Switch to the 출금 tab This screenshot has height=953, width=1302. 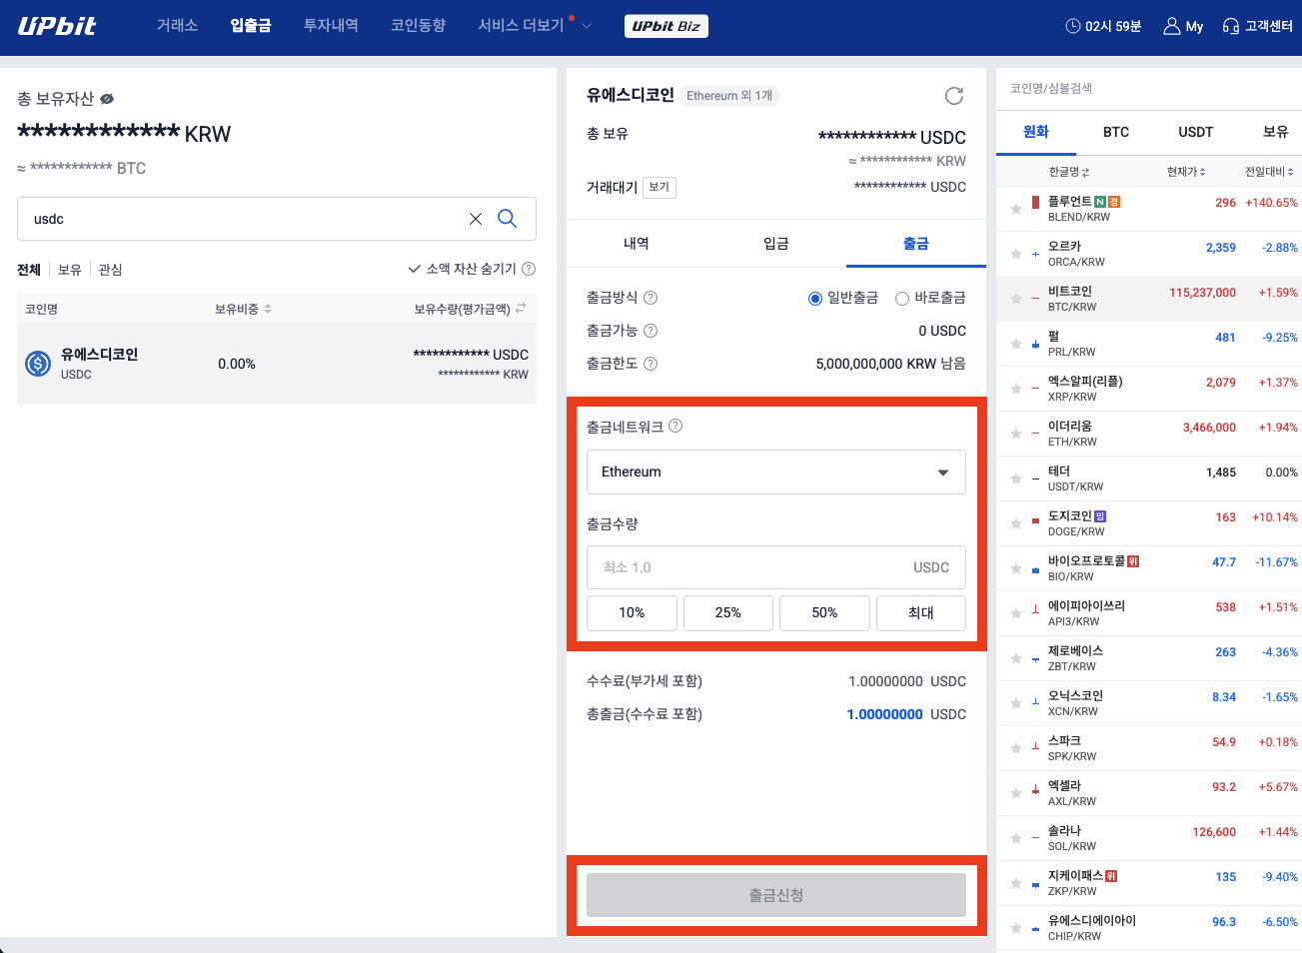[916, 243]
